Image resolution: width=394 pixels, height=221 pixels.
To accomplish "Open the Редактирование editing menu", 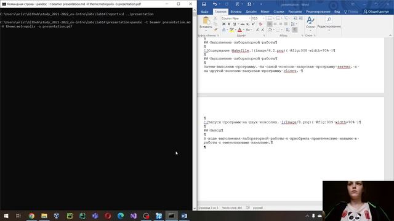I will [x=329, y=23].
